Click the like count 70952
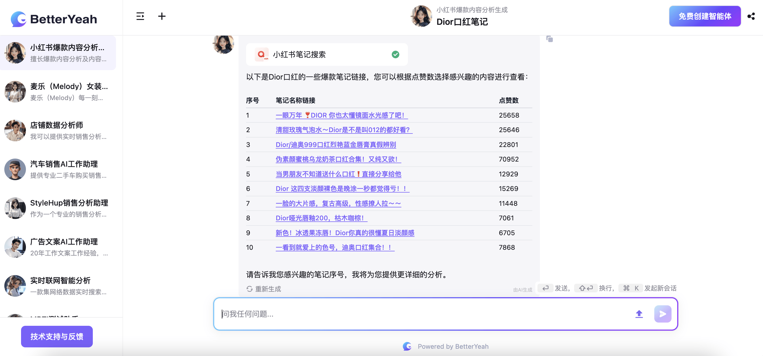Image resolution: width=763 pixels, height=356 pixels. [509, 159]
